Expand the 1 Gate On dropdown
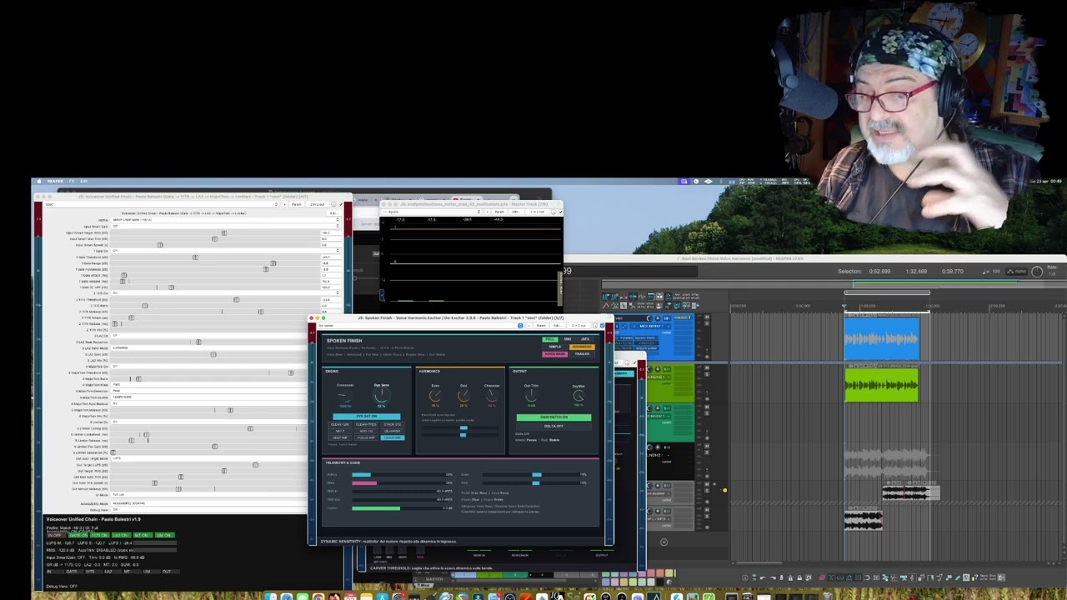 [227, 251]
